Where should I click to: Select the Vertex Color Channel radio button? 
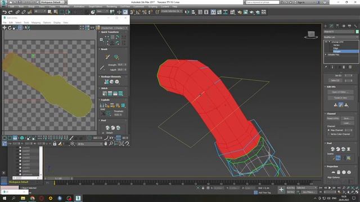pyautogui.click(x=328, y=134)
